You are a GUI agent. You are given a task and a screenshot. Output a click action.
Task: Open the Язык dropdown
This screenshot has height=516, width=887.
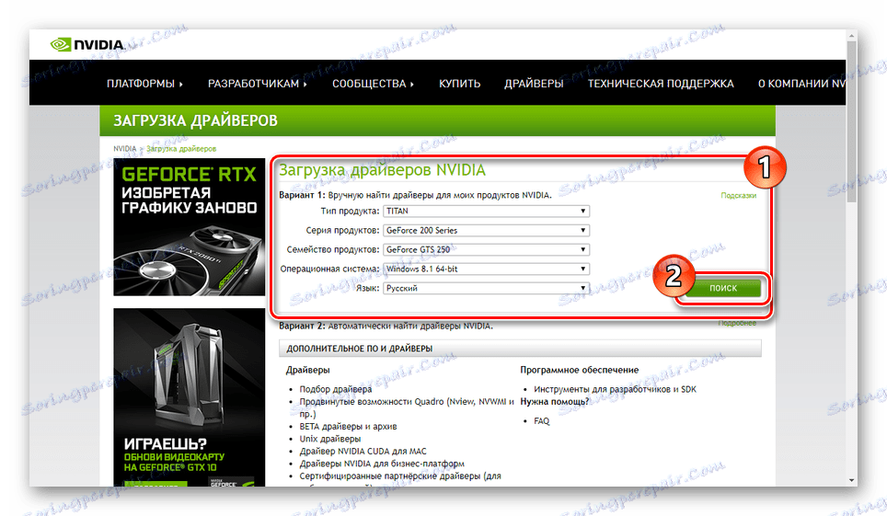point(486,288)
